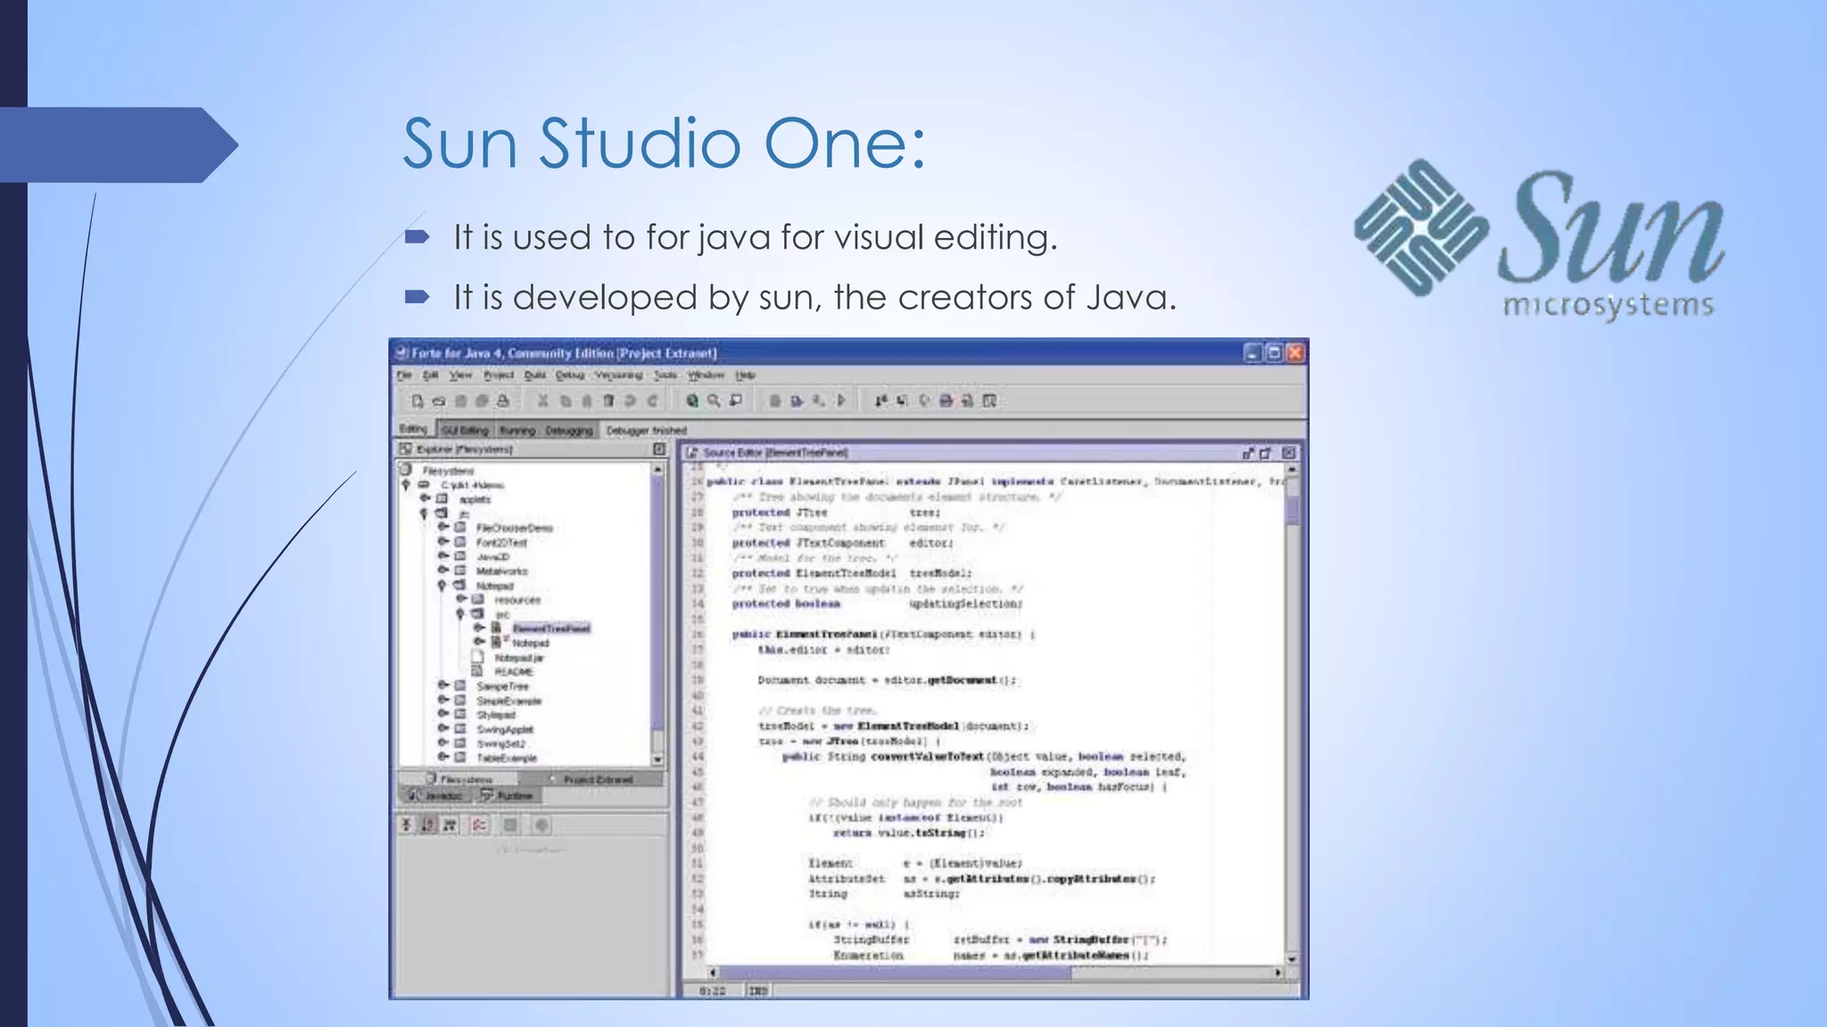This screenshot has height=1027, width=1827.
Task: Open the Window menu
Action: (706, 375)
